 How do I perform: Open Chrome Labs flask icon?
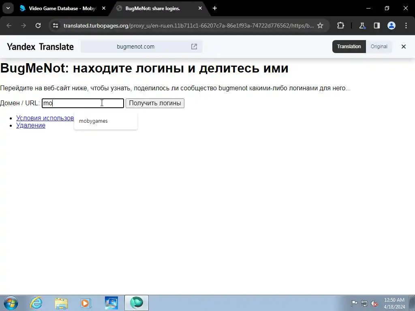(362, 26)
